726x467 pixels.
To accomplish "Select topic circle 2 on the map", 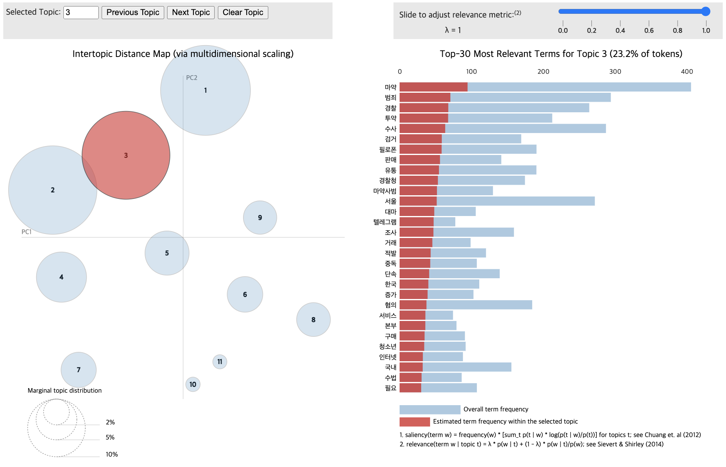I will pos(52,190).
